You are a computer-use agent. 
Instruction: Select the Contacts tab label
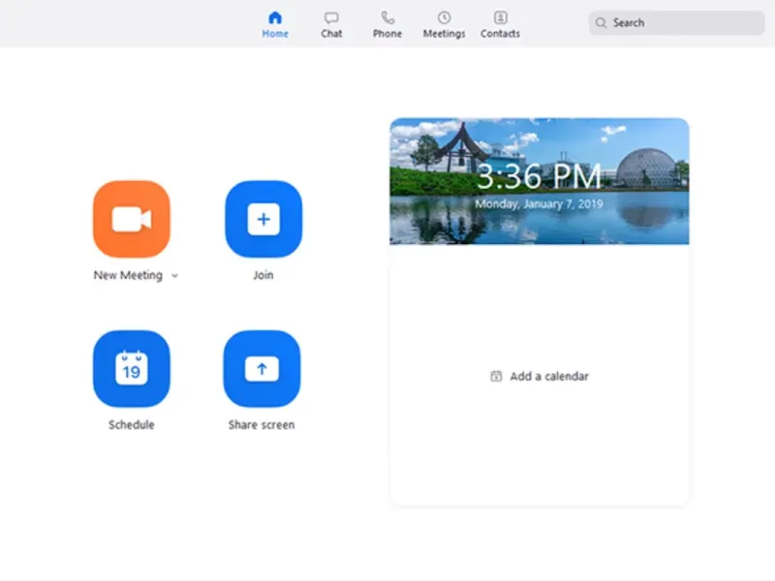500,34
